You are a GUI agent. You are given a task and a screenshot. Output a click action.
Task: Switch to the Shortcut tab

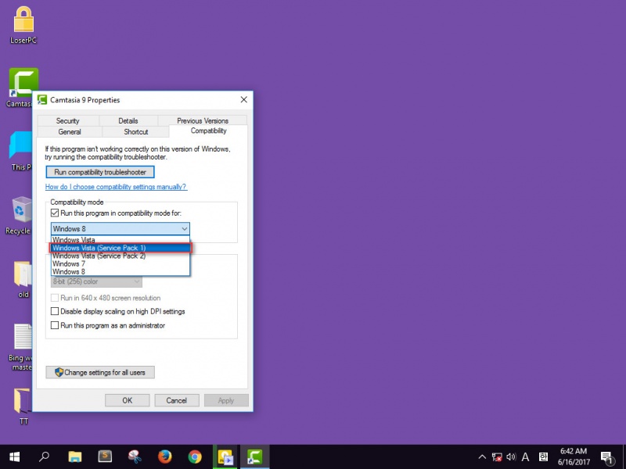point(135,131)
